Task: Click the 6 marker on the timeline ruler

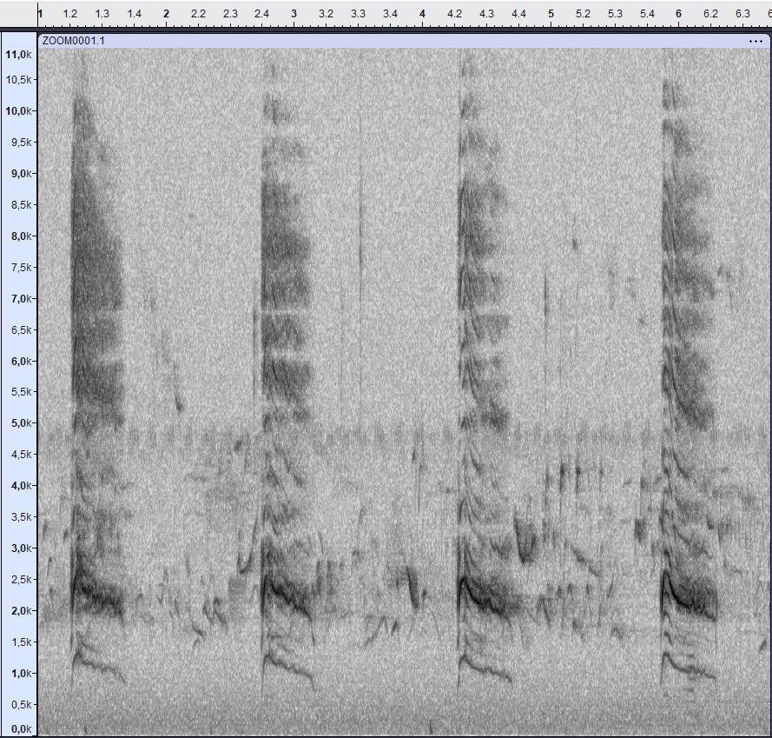Action: [x=678, y=14]
